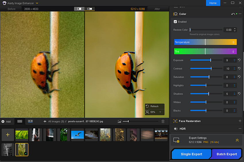The width and height of the screenshot is (244, 162).
Task: Uncheck the Enabled checkbox in Color
Action: pos(175,22)
